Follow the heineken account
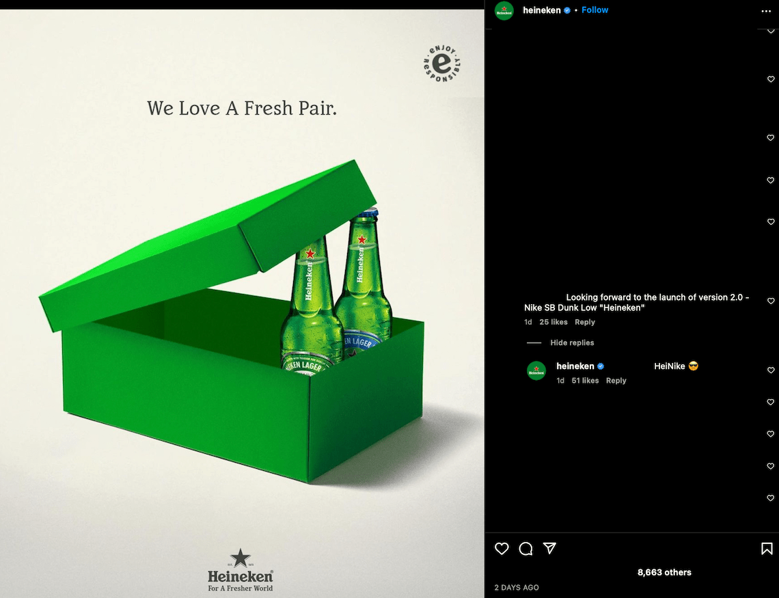 coord(594,10)
